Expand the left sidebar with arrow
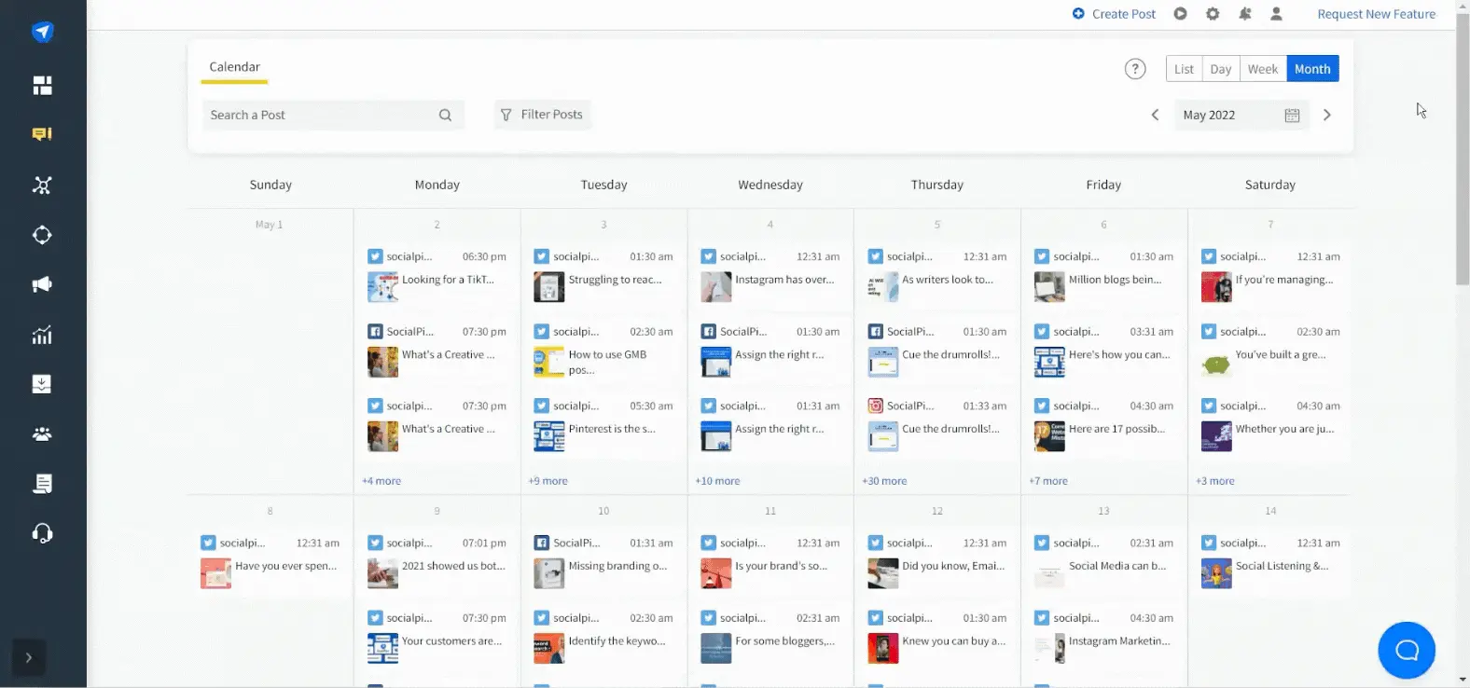This screenshot has width=1470, height=688. [x=29, y=657]
